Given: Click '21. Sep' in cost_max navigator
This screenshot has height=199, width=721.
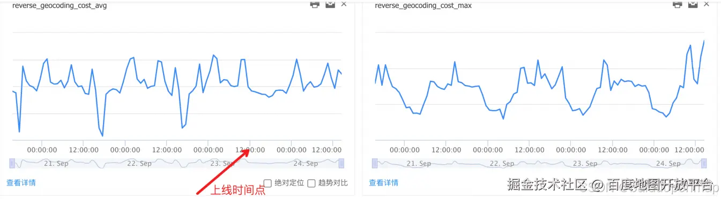Looking at the screenshot, I should 419,164.
